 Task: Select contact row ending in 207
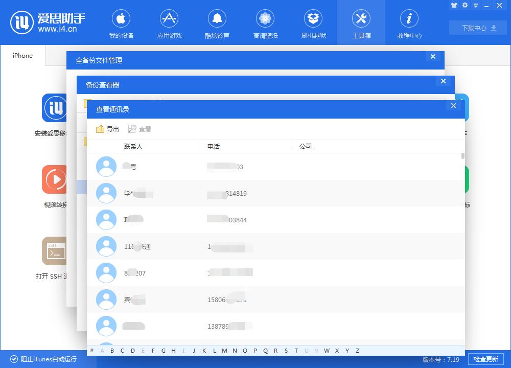pos(276,273)
